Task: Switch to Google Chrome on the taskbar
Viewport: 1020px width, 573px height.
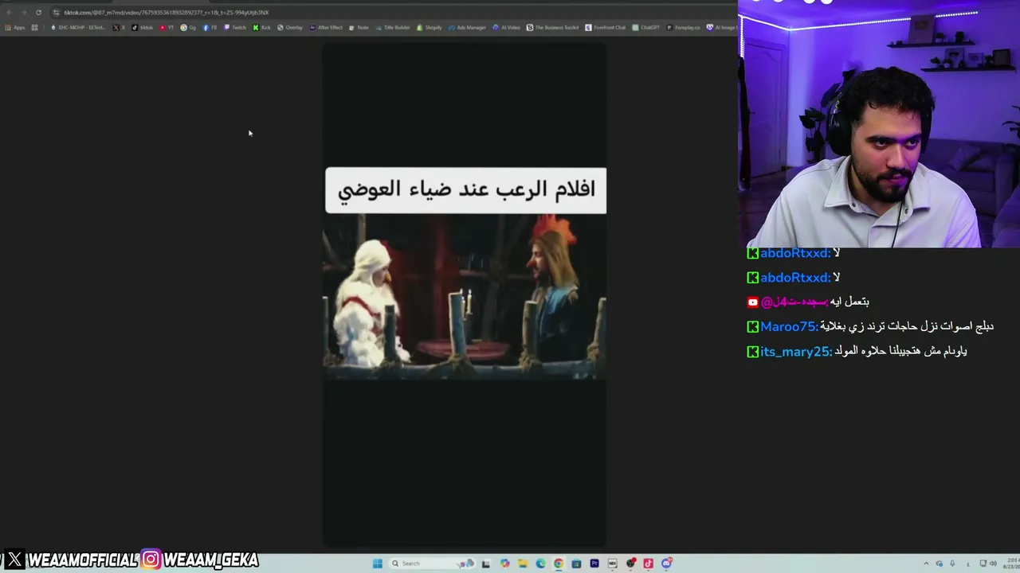Action: click(x=559, y=563)
